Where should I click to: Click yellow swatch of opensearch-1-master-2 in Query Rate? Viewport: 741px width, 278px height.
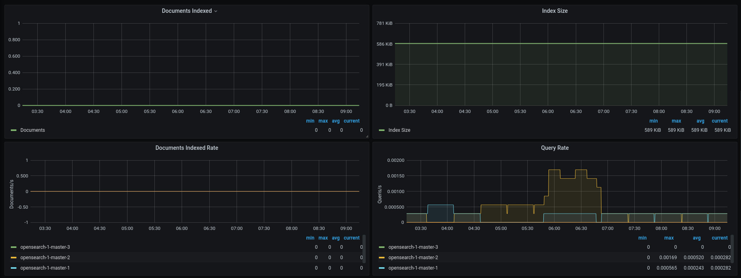382,258
